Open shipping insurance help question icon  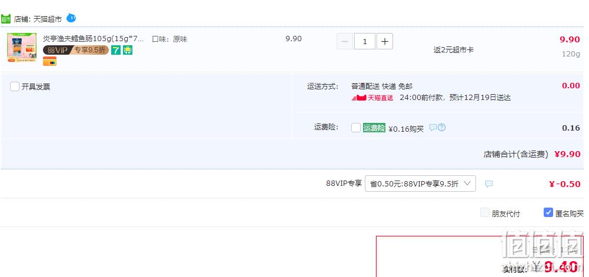click(442, 128)
